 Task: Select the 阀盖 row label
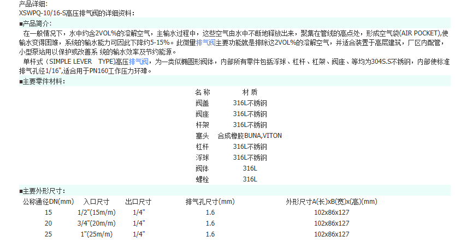pos(202,103)
